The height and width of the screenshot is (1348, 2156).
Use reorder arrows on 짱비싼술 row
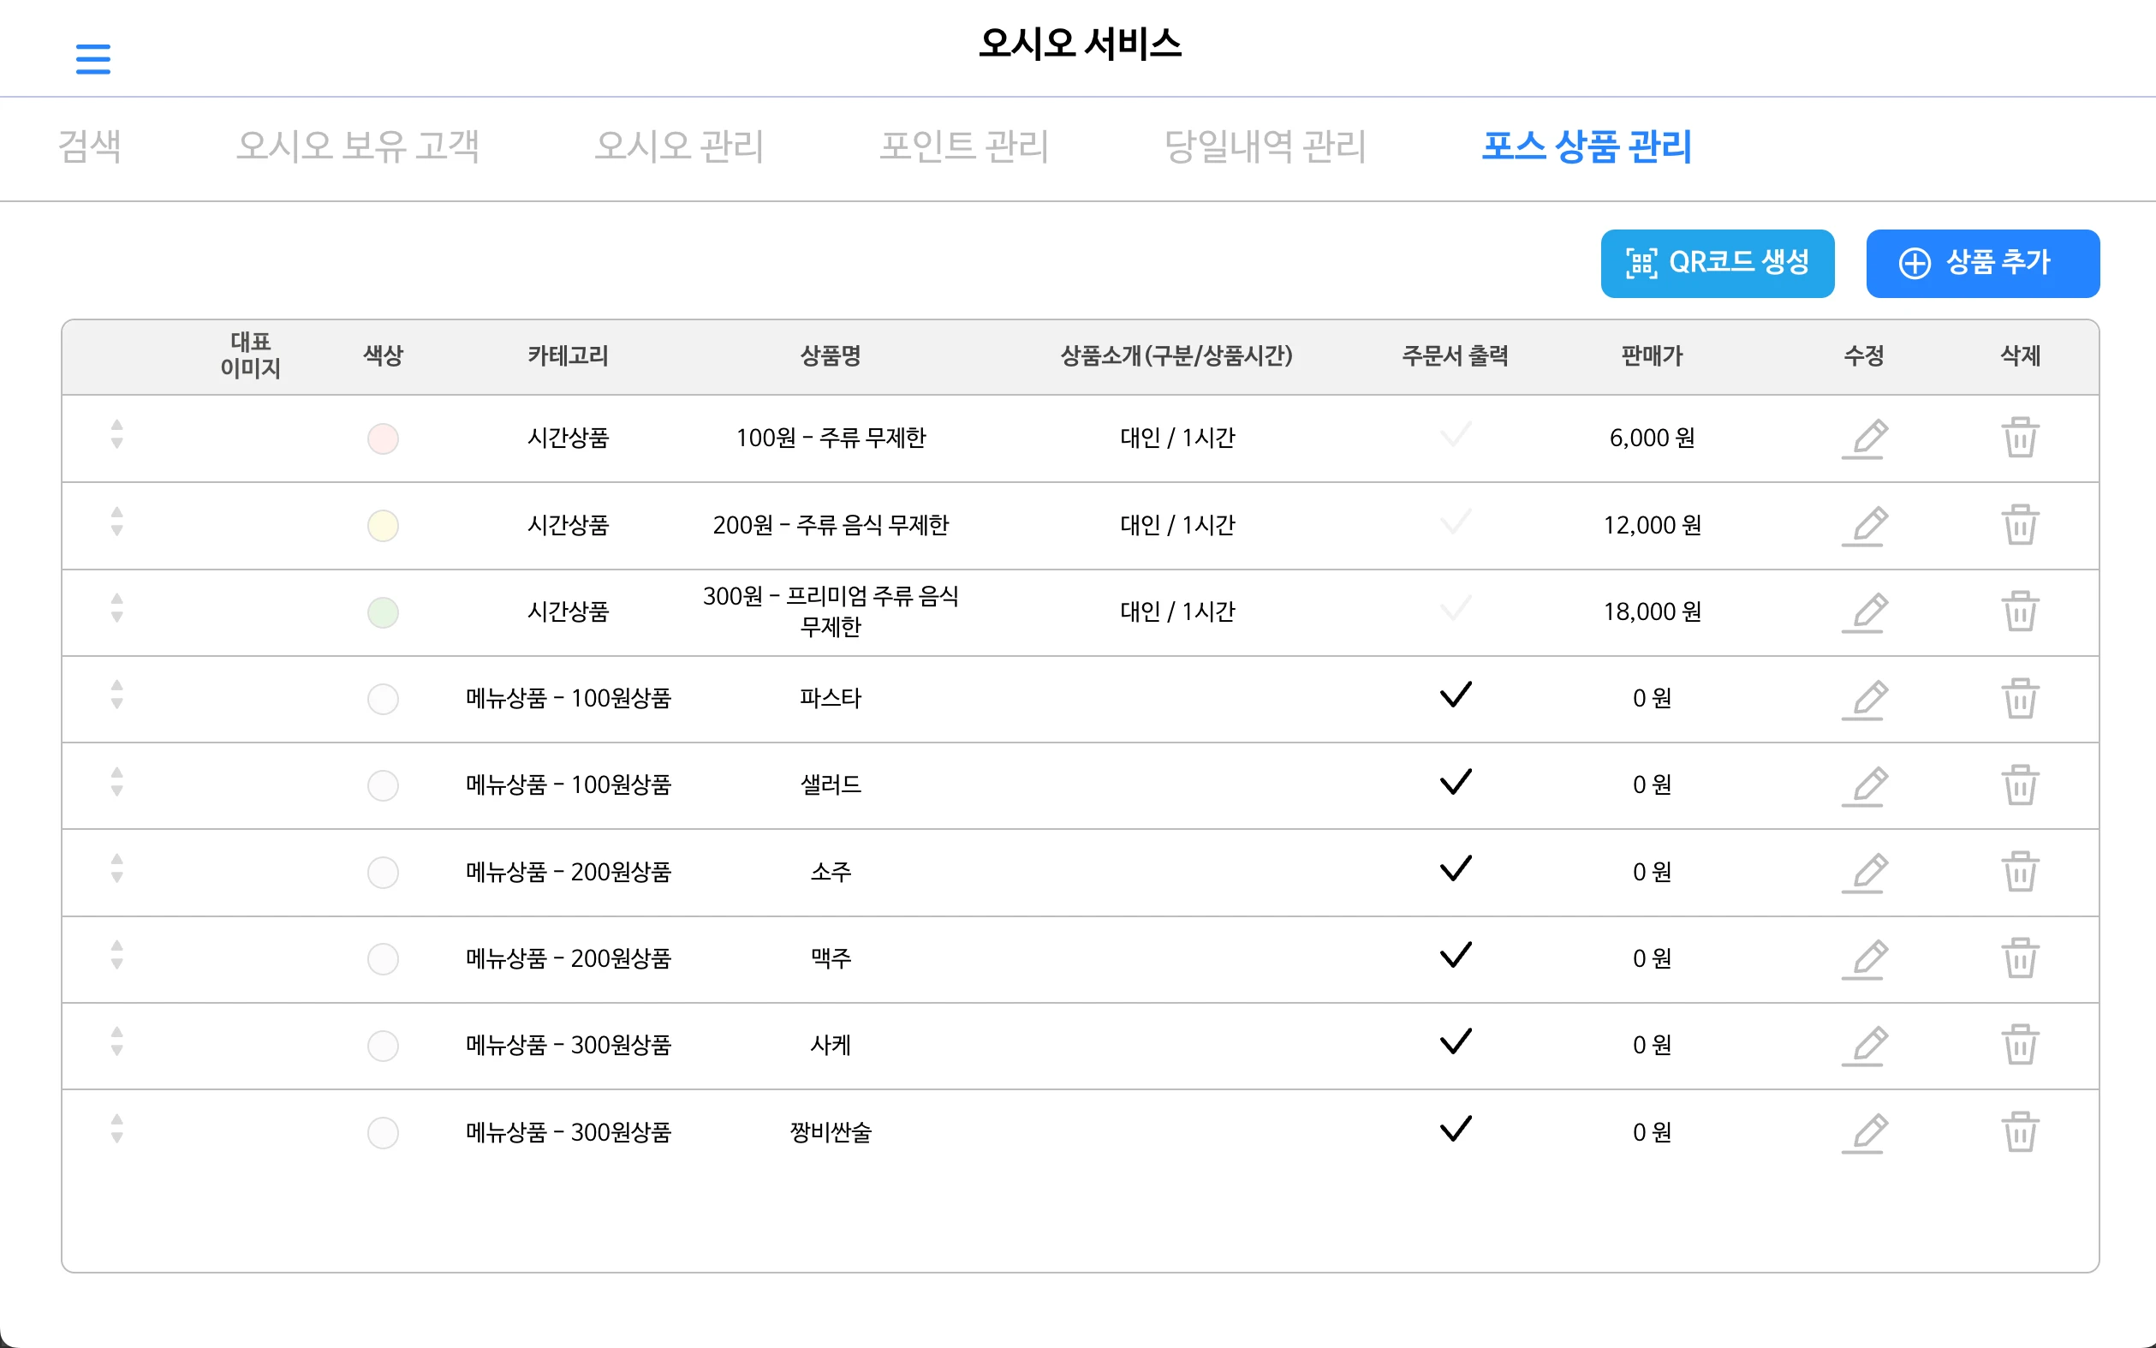pyautogui.click(x=116, y=1130)
